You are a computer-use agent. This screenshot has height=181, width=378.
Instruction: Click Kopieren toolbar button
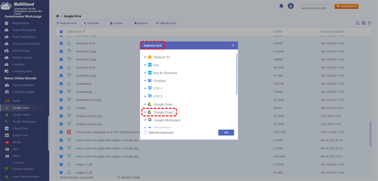(141, 23)
